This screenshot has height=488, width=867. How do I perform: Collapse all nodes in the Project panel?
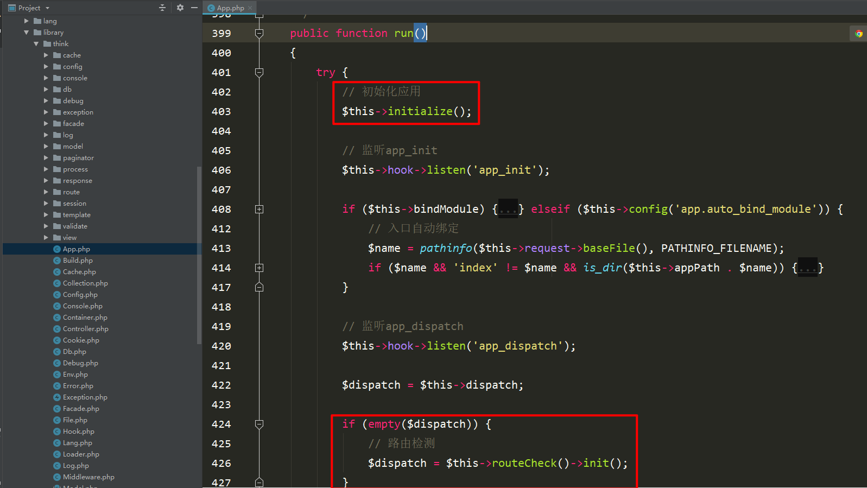162,8
